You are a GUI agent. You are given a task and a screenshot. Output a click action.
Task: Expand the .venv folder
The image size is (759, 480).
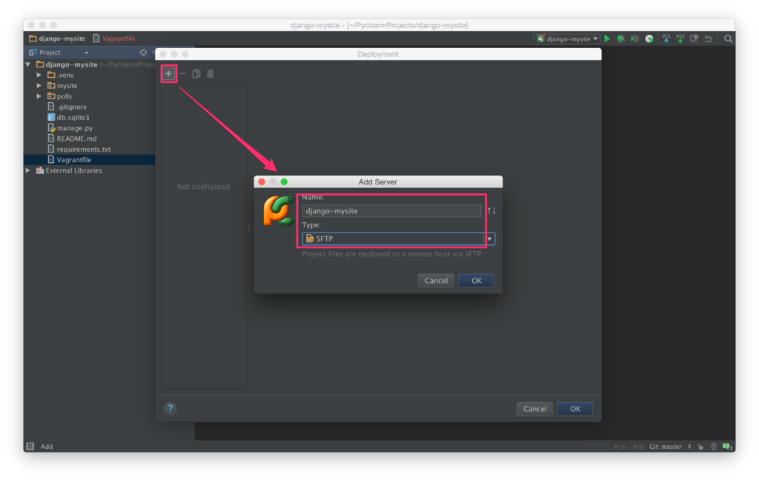tap(39, 75)
